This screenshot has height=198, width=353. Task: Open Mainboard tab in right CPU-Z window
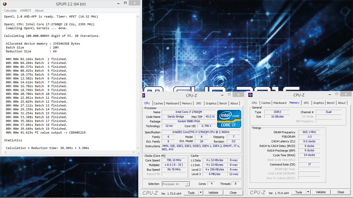pos(280,103)
